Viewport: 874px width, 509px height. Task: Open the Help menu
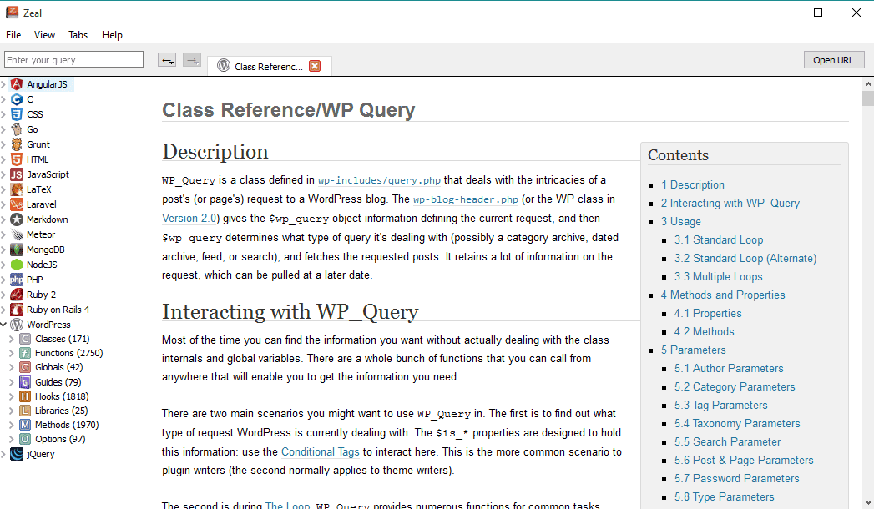pyautogui.click(x=112, y=34)
